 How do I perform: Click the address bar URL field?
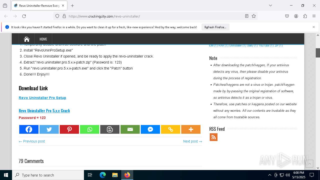coord(155,16)
